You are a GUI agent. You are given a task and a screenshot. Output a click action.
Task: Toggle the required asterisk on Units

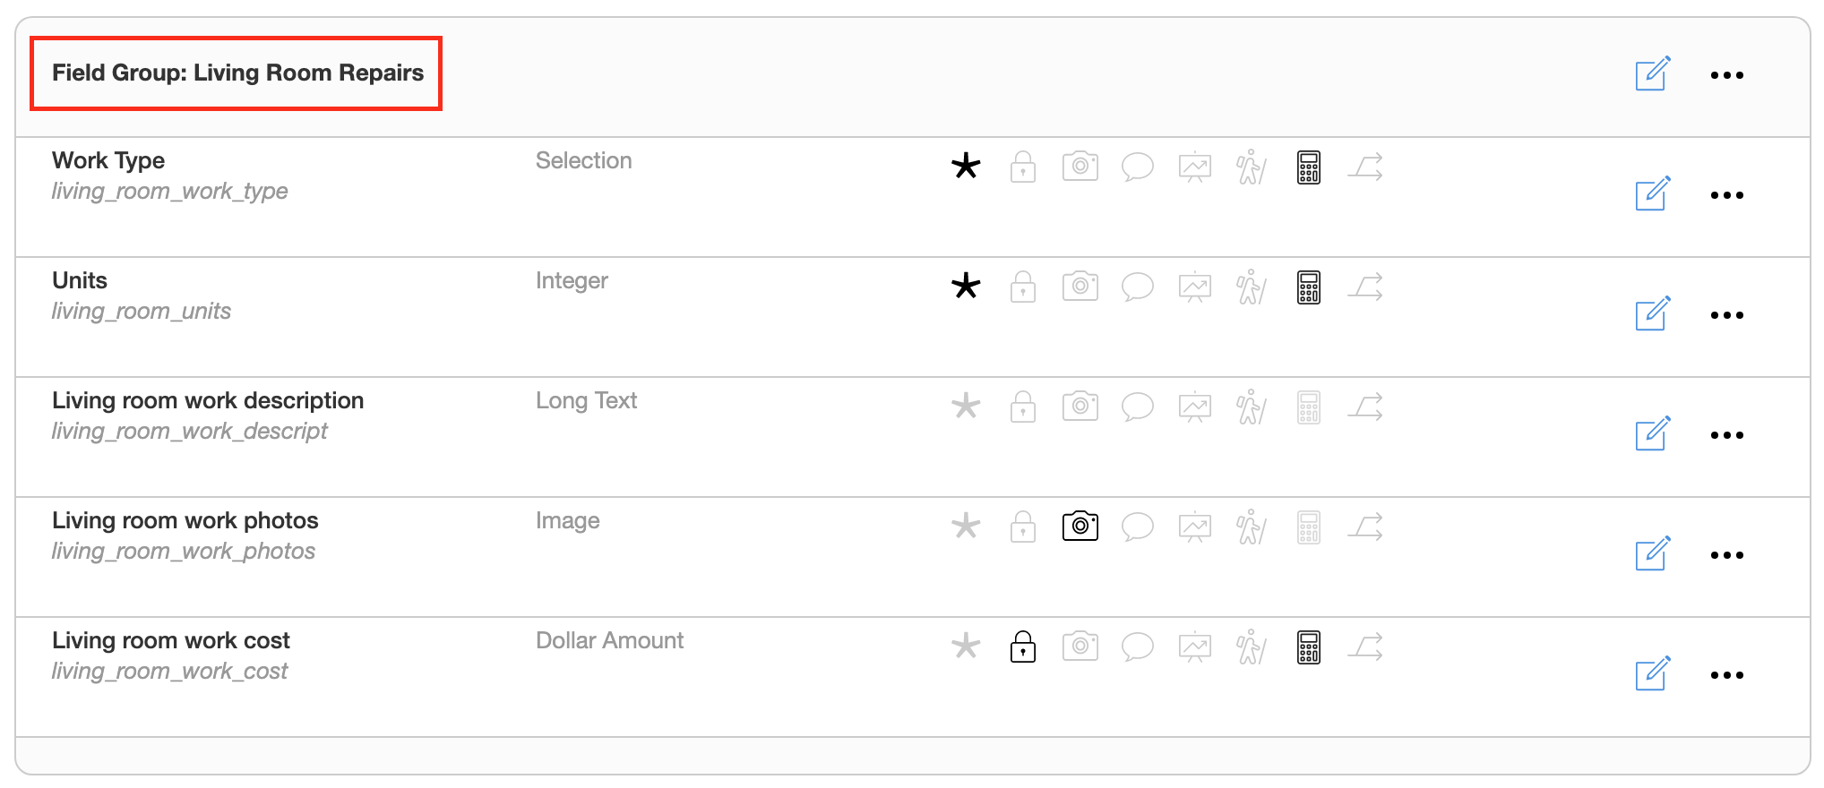coord(966,287)
